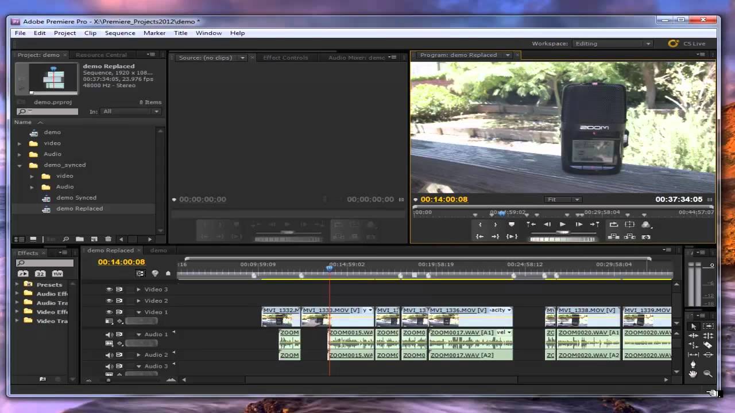This screenshot has height=413, width=735.
Task: Go to Out point
Action: [496, 236]
